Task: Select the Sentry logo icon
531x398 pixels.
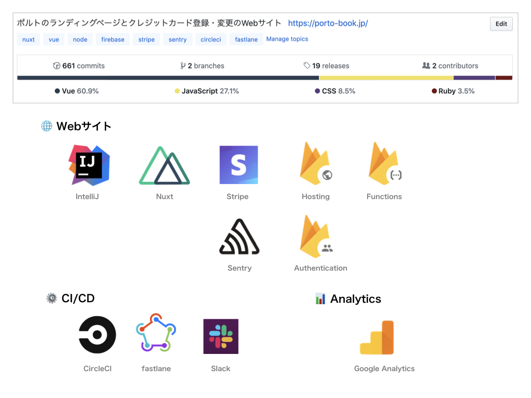Action: (x=240, y=236)
